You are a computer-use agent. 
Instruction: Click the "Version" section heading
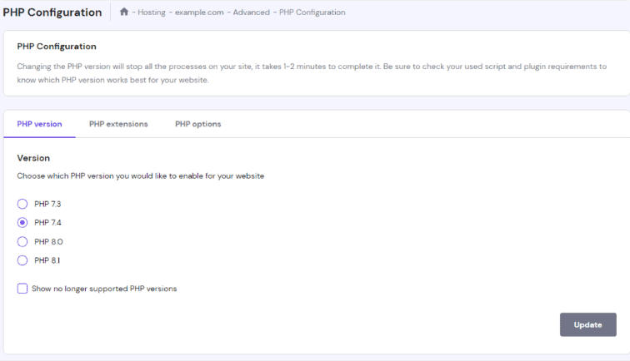point(33,158)
